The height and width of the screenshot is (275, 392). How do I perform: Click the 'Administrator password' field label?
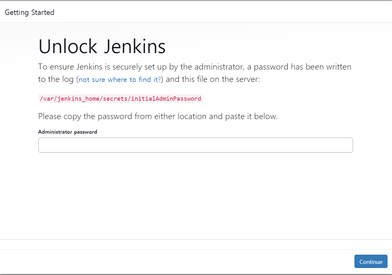(67, 132)
